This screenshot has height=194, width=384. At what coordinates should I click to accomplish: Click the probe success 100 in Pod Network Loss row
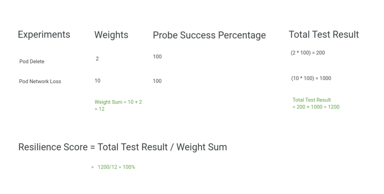[x=157, y=81]
